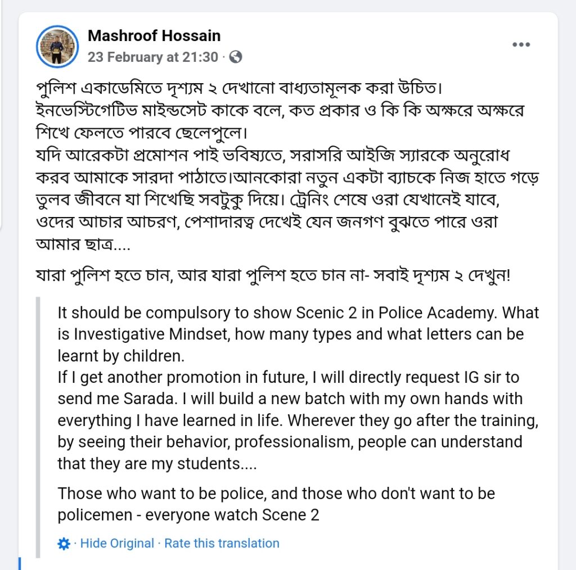This screenshot has height=570, width=576.
Task: Click the translated line 'If I get another promotion'
Action: click(289, 377)
